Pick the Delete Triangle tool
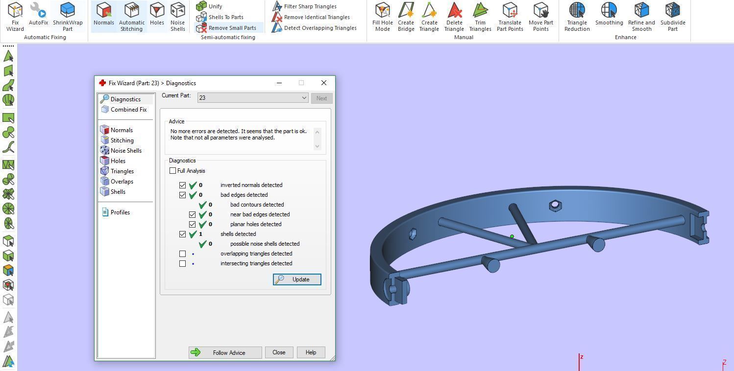This screenshot has width=734, height=371. pyautogui.click(x=454, y=17)
